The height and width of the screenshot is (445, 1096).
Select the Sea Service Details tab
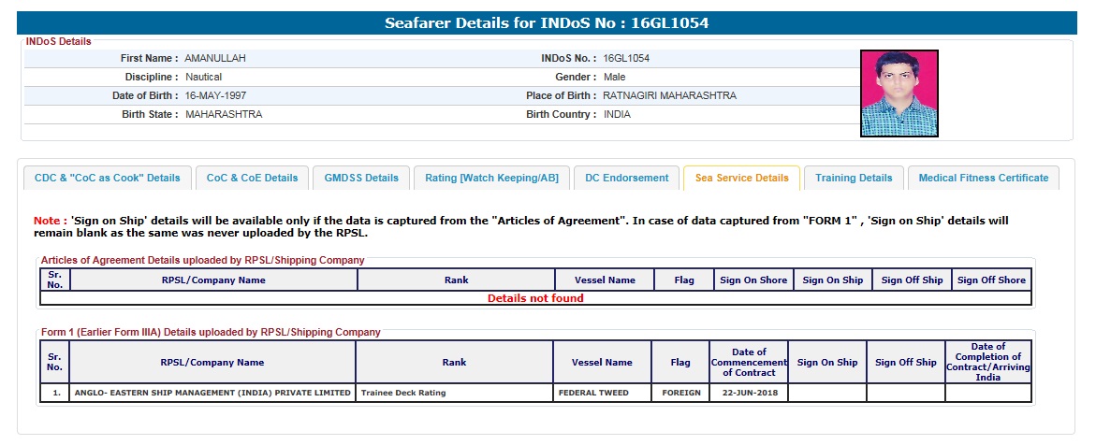(741, 178)
